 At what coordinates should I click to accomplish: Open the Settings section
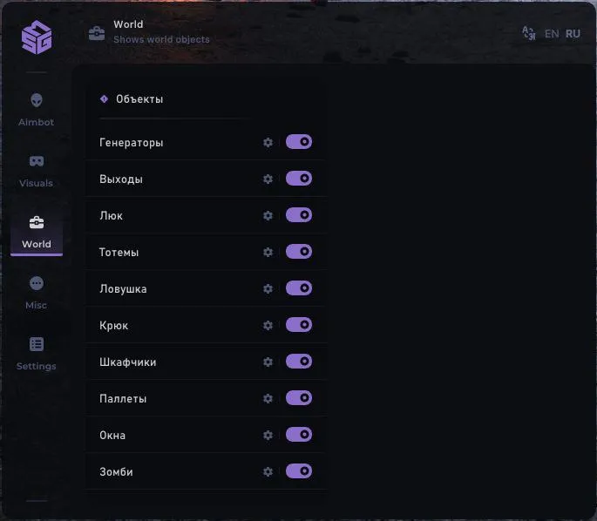coord(37,353)
